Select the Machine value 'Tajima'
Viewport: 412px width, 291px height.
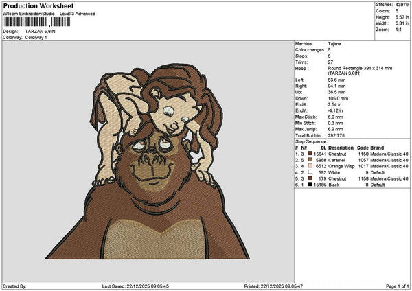(x=334, y=44)
